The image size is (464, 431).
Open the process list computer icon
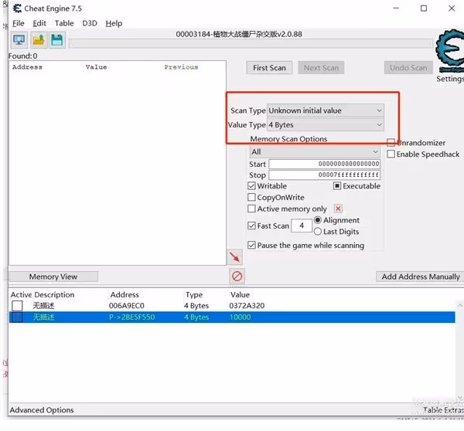click(19, 40)
